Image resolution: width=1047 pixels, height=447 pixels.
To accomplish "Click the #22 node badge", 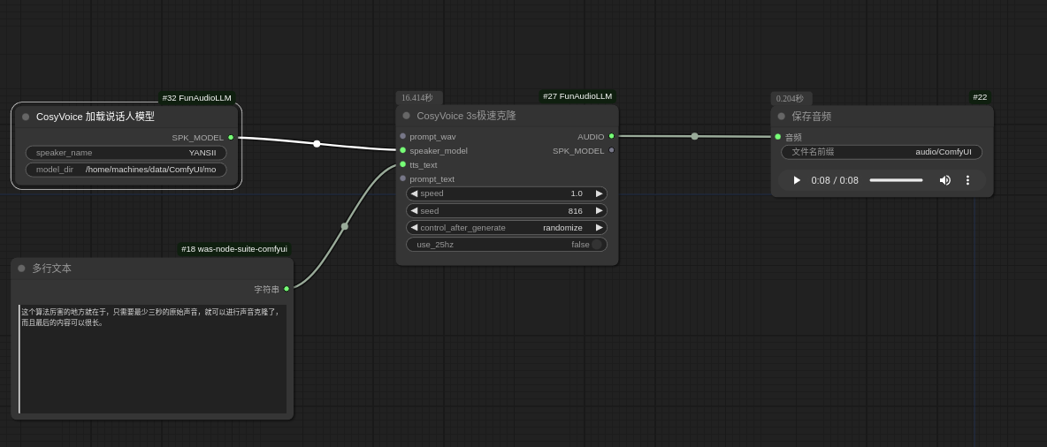I will click(x=980, y=97).
